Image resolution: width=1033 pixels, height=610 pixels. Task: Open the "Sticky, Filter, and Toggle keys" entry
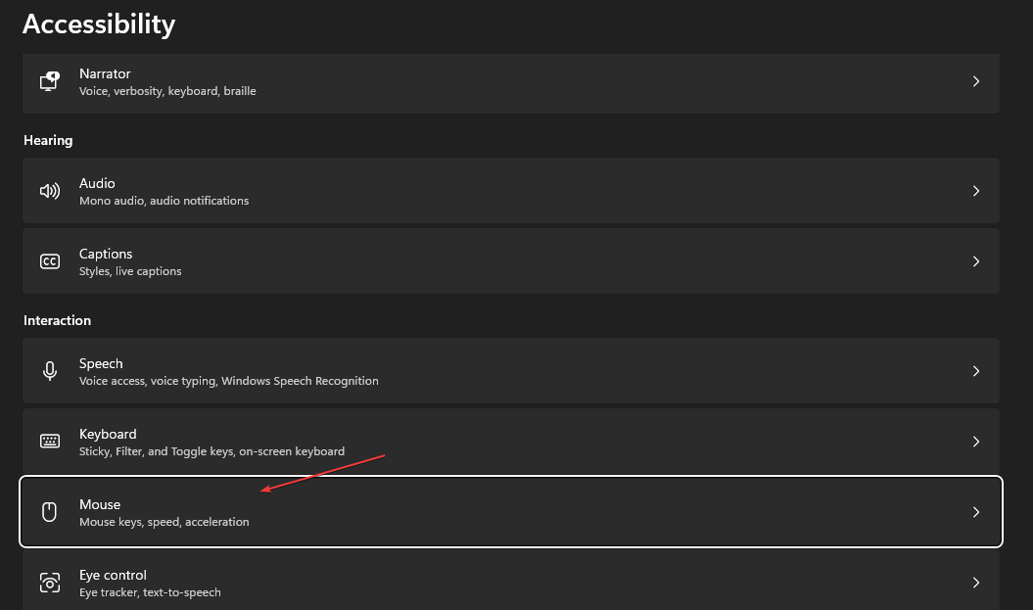[x=211, y=451]
